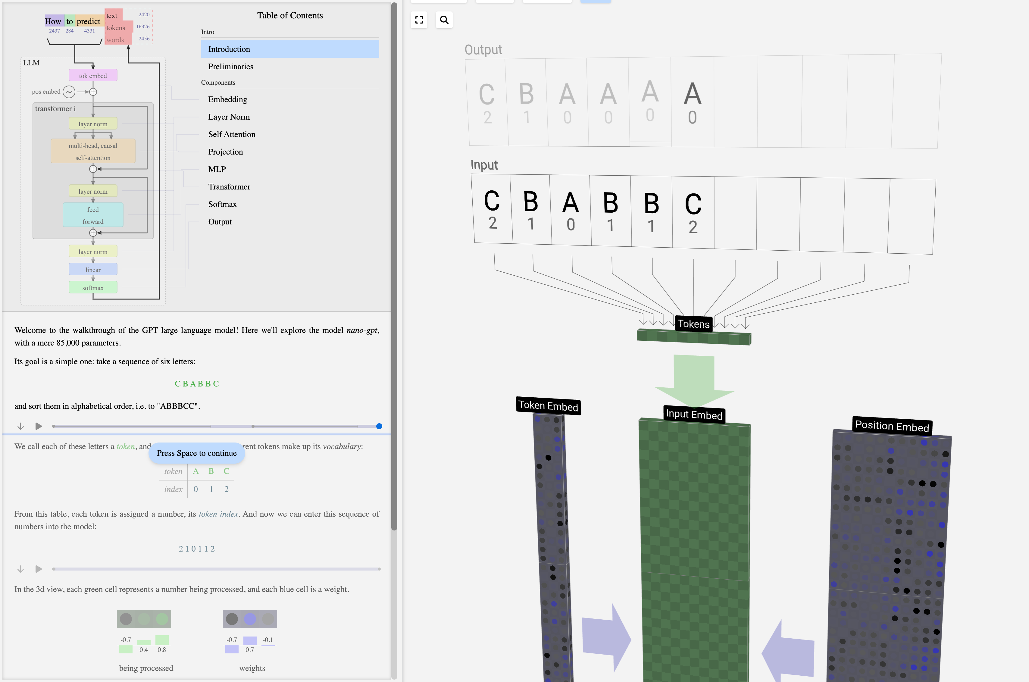Go to the Preliminaries section

(x=230, y=67)
